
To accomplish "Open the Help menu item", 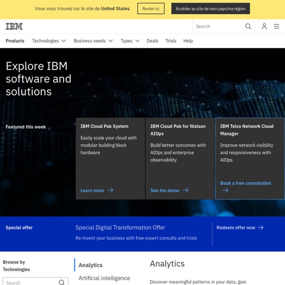I will [x=188, y=41].
